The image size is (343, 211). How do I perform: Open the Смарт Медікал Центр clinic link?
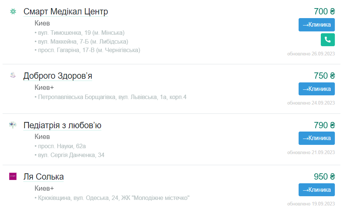click(65, 11)
